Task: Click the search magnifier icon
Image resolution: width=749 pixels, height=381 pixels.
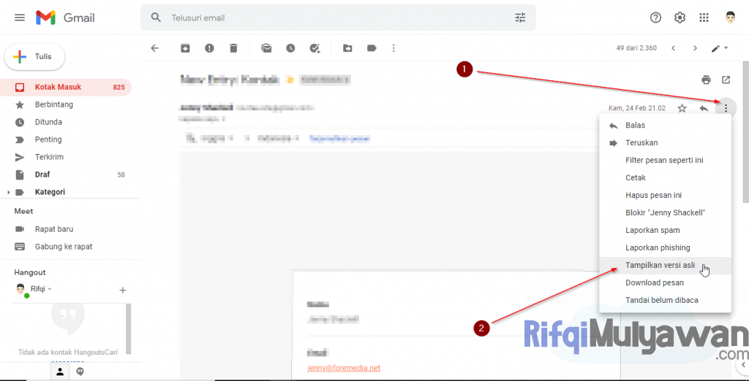Action: pyautogui.click(x=156, y=18)
